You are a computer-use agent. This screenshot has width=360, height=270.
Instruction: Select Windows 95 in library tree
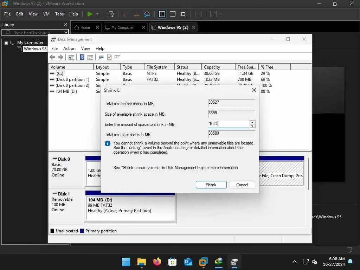(35, 49)
